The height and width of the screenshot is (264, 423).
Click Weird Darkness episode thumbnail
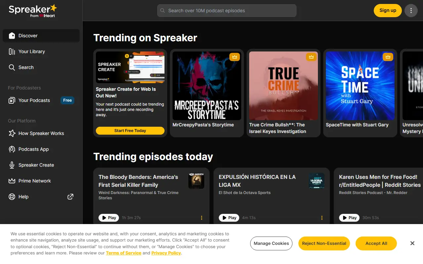[196, 181]
